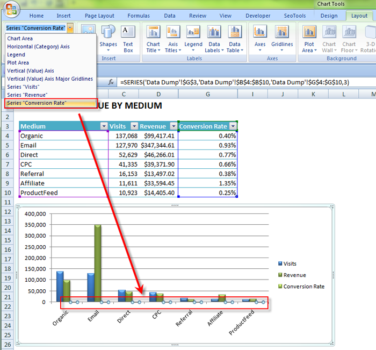The height and width of the screenshot is (350, 376).
Task: Click the $347,344.61 revenue cell
Action: coord(158,145)
